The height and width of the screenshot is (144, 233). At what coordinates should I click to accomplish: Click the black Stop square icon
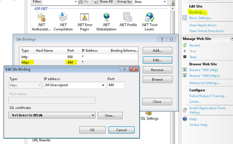coord(185,57)
